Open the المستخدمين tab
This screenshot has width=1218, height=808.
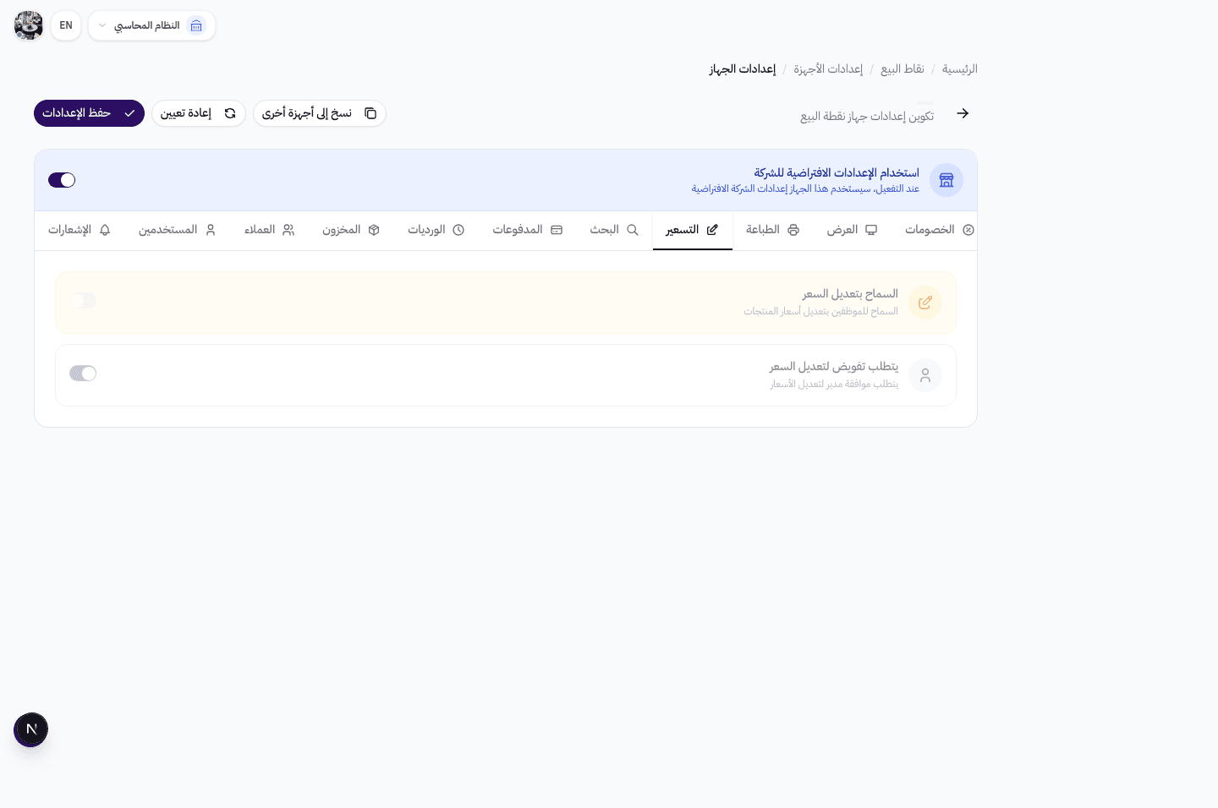(168, 229)
